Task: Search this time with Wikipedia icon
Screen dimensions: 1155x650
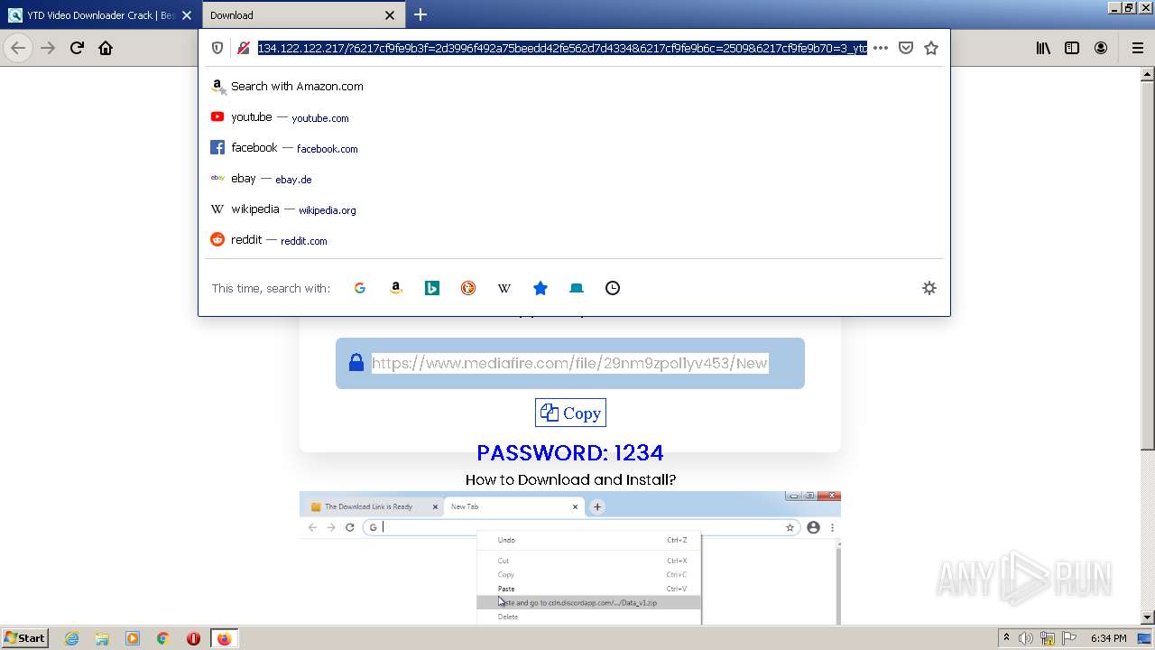Action: 504,288
